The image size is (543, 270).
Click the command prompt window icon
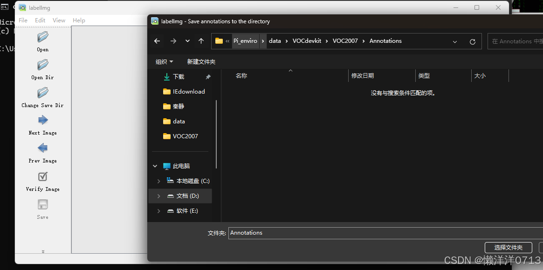tap(5, 7)
